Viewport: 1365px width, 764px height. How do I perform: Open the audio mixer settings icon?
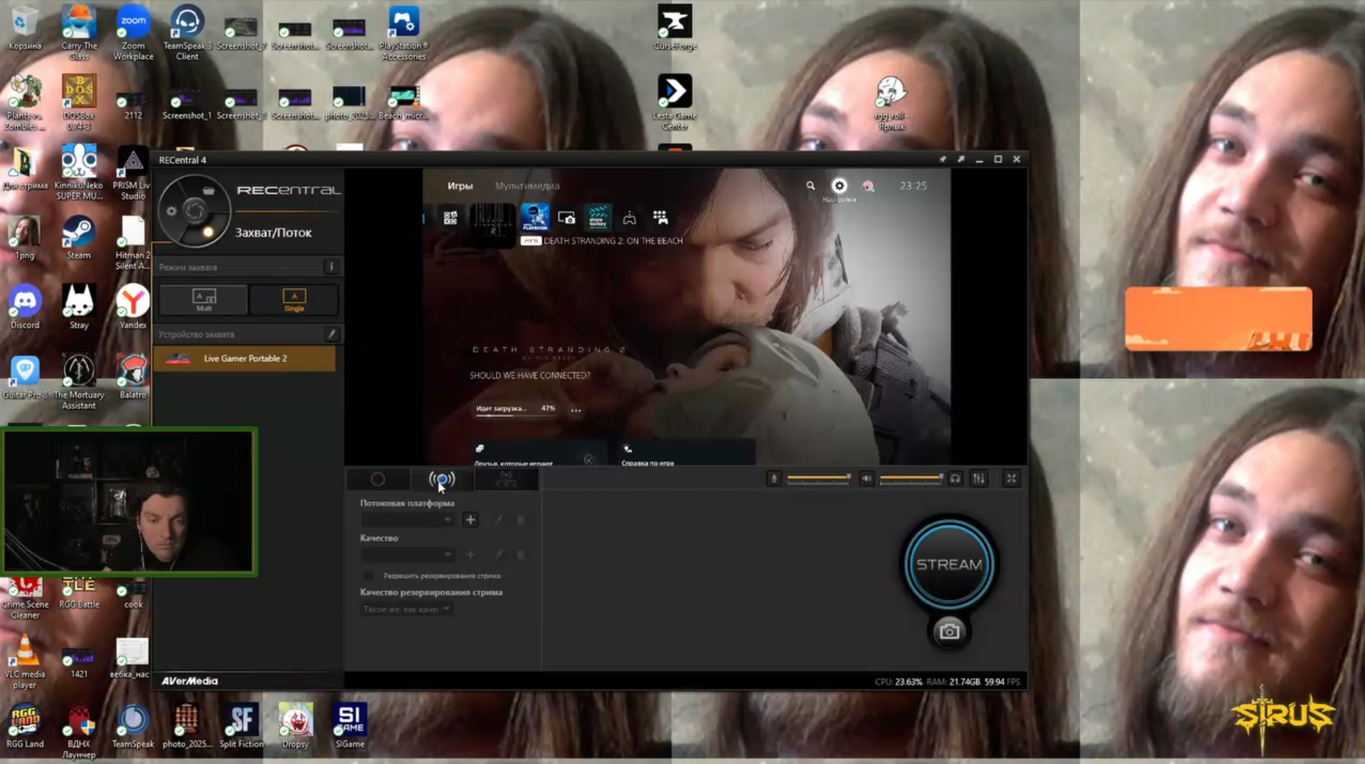pyautogui.click(x=978, y=479)
